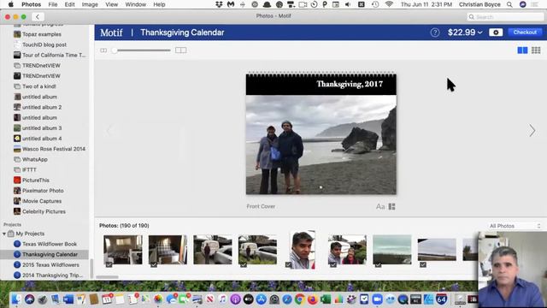Select Wasco Rose Festival 2014 album
This screenshot has height=308, width=547.
pyautogui.click(x=54, y=149)
